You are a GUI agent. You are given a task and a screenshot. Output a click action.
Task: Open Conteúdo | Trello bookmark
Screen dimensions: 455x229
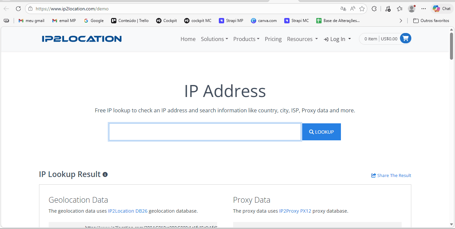[x=130, y=21]
